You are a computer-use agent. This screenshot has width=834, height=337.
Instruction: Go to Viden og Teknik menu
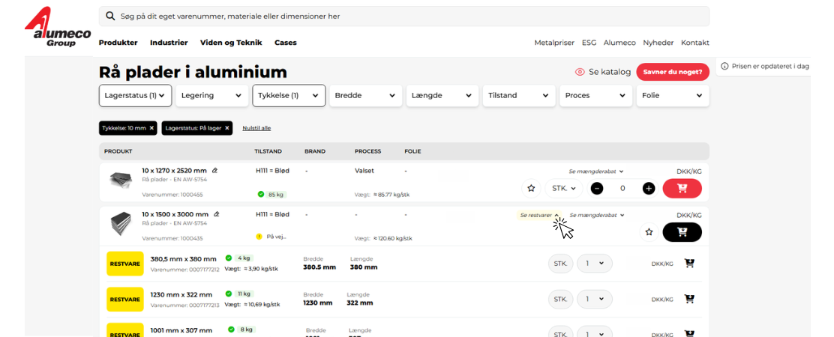(x=231, y=43)
